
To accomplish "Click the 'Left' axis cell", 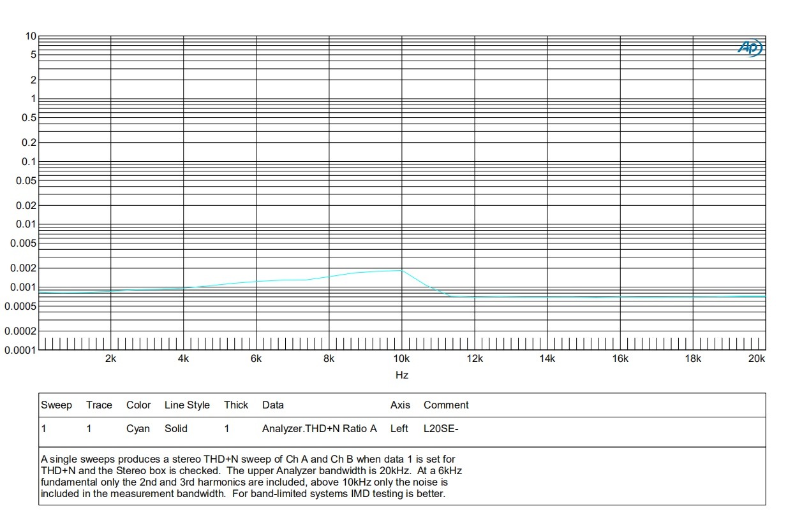I will coord(399,429).
